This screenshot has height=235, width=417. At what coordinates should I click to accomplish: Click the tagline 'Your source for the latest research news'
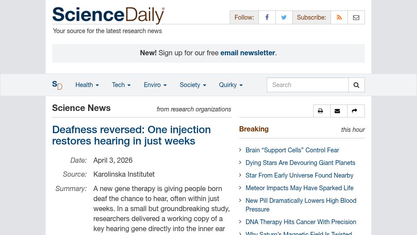point(107,31)
